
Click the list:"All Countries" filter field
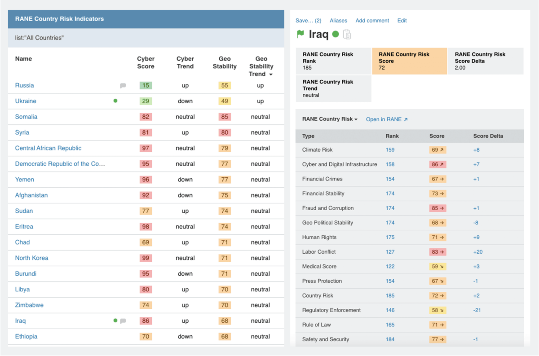[x=146, y=38]
